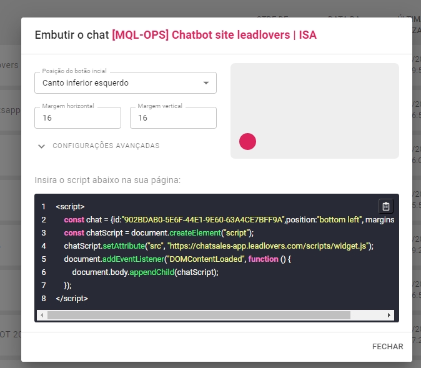Click the widget.js URL in code line 4
The image size is (421, 368).
(269, 246)
